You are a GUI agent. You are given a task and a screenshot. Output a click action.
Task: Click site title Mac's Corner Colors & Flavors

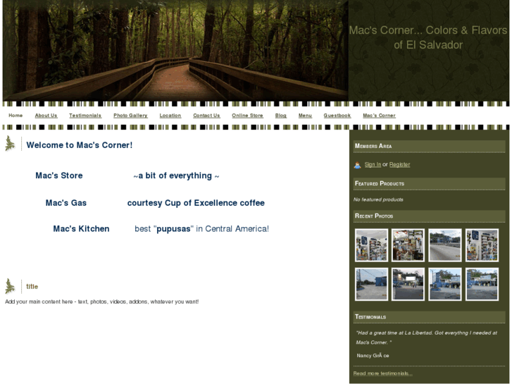(x=428, y=37)
